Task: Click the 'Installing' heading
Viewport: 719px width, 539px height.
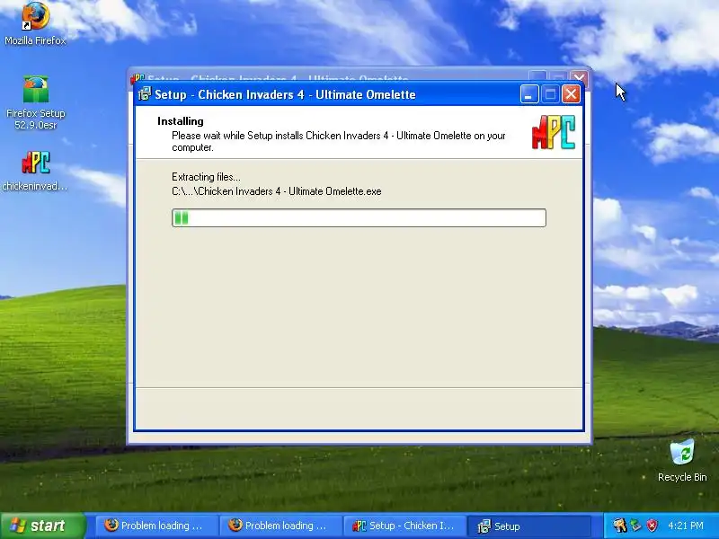Action: [x=181, y=121]
